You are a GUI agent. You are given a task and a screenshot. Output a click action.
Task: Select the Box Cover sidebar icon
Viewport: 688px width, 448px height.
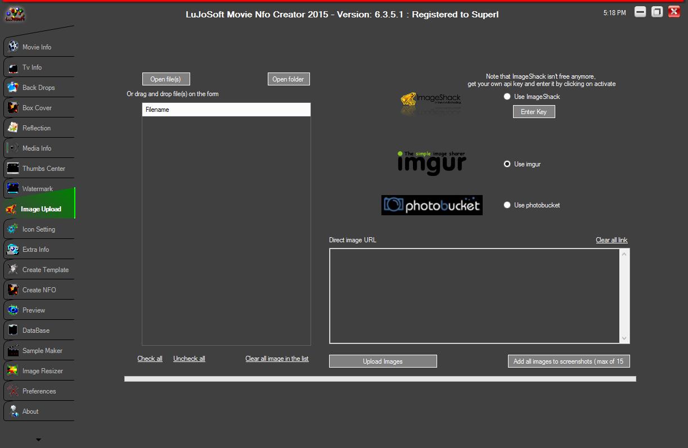pos(13,108)
